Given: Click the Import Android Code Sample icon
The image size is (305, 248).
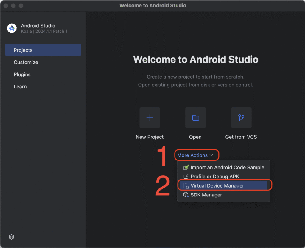Looking at the screenshot, I should click(x=186, y=167).
